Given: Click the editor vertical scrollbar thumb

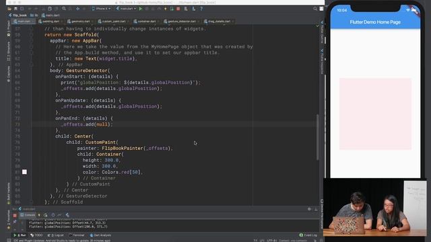Looking at the screenshot, I should coord(317,137).
